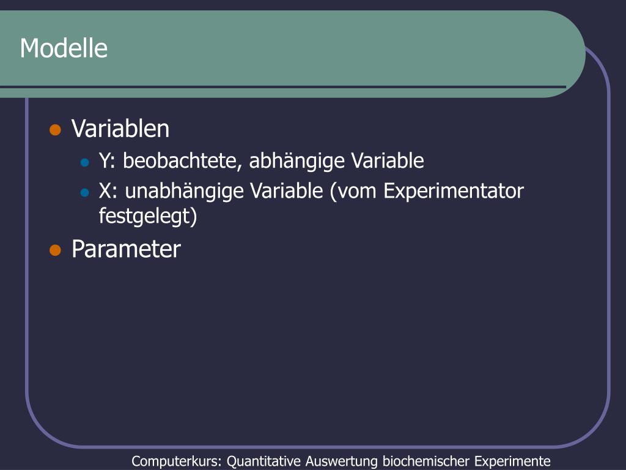Click the footer word Auswertung
The height and width of the screenshot is (470, 626).
click(x=341, y=461)
